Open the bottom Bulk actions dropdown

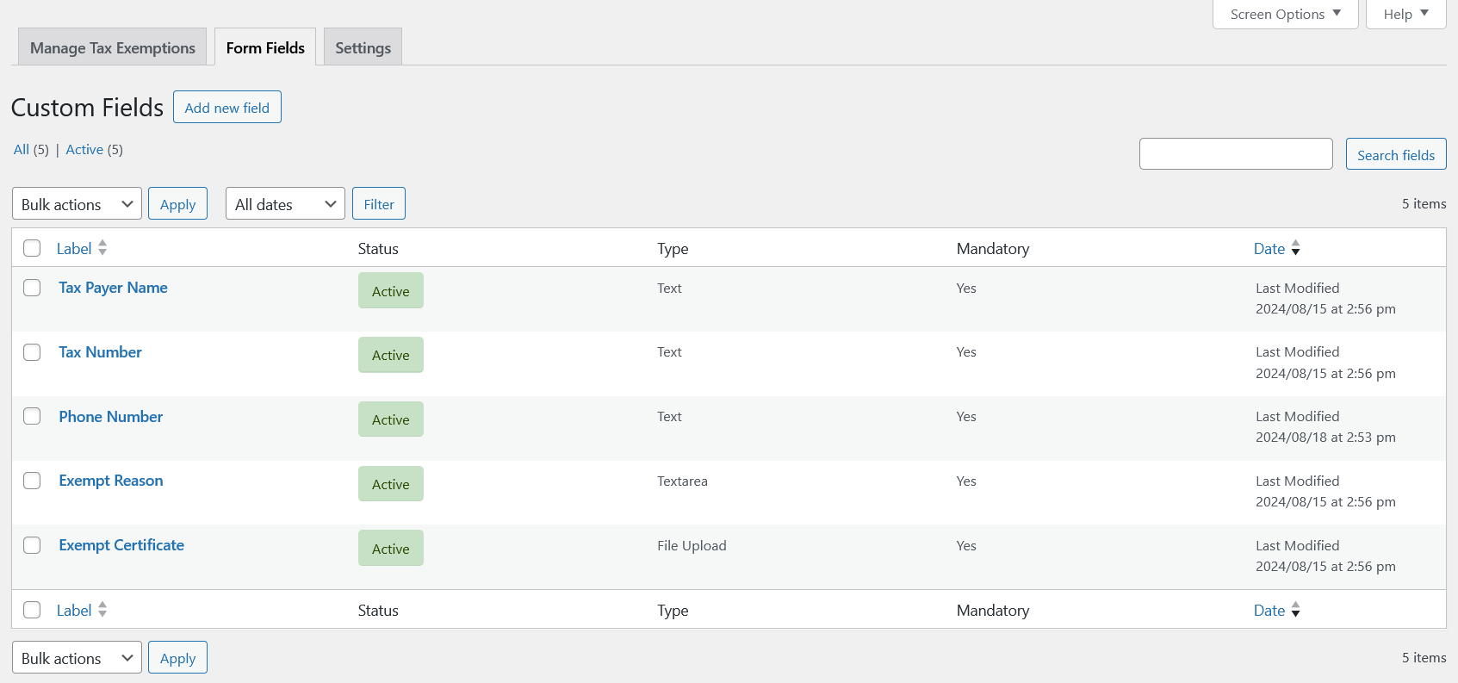tap(77, 658)
